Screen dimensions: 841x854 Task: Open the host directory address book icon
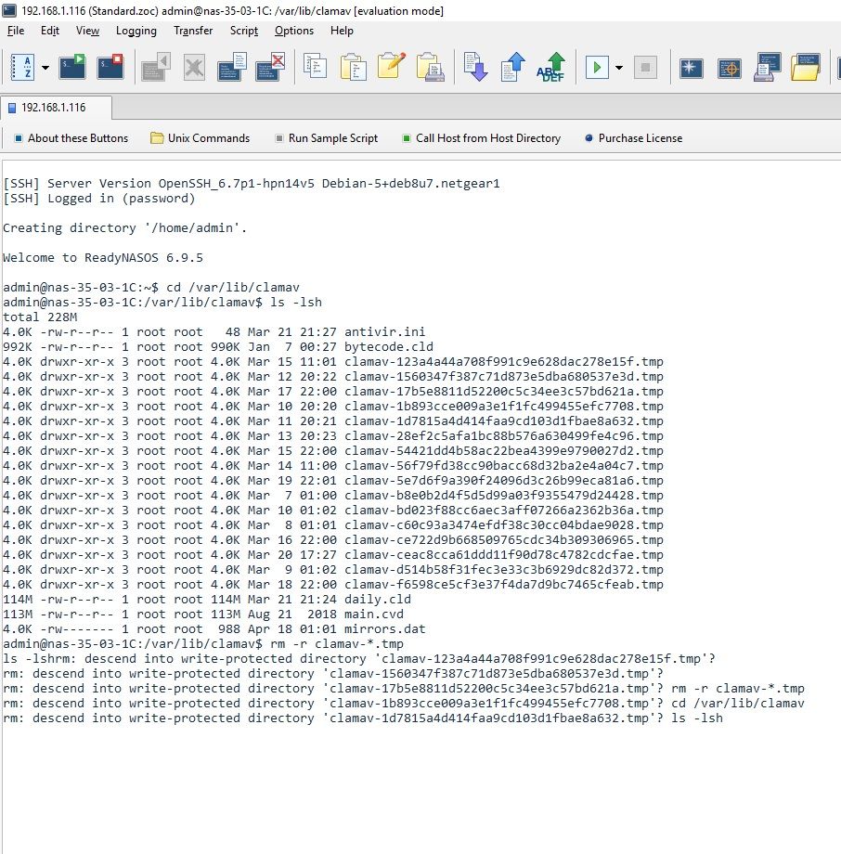tap(22, 68)
